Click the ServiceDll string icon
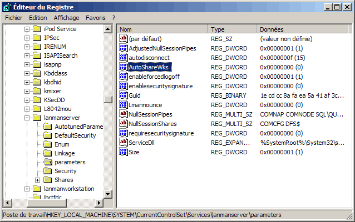 tap(124, 143)
